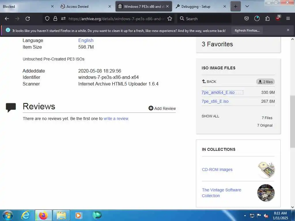Click the CD-ROM Images thumbnail
The image size is (295, 221).
266,169
